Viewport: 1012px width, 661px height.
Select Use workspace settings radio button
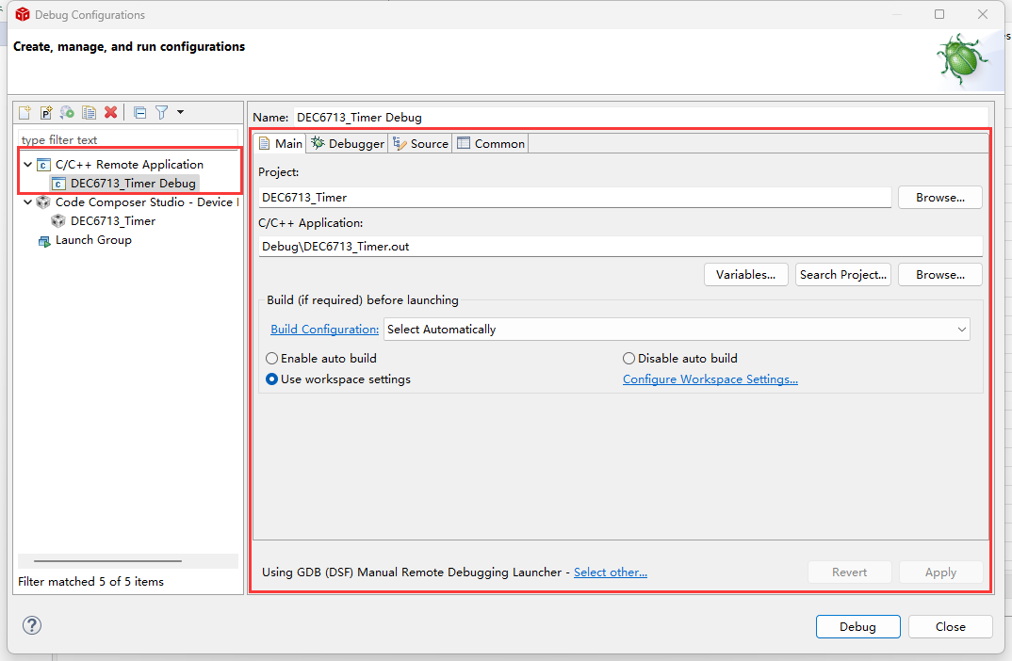(272, 379)
